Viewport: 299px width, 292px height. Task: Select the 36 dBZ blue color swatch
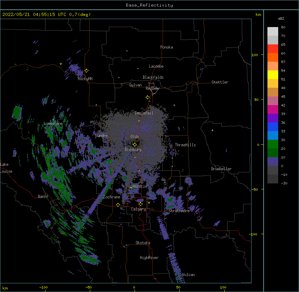(x=273, y=127)
